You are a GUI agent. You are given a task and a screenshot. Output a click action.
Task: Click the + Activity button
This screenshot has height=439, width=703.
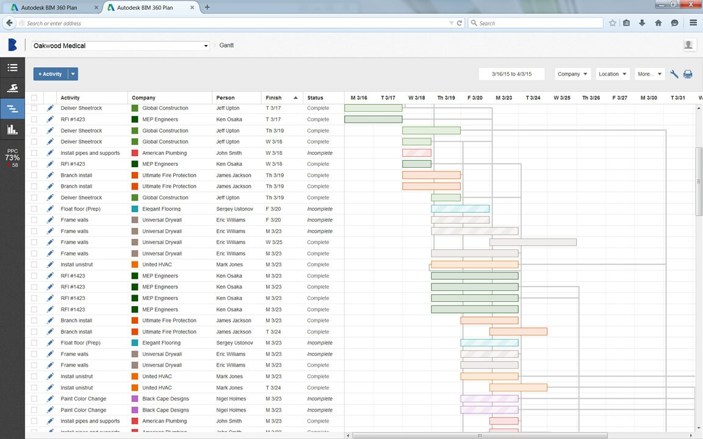pyautogui.click(x=49, y=73)
